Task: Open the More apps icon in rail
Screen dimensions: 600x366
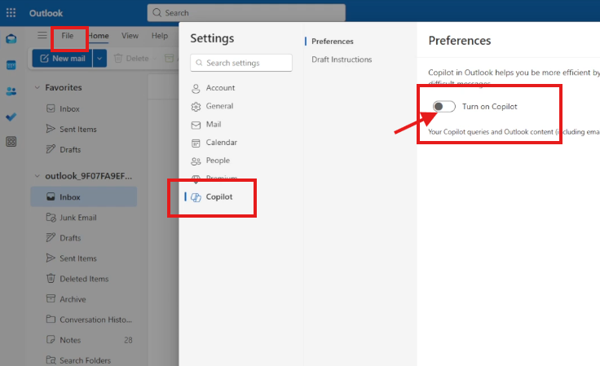Action: click(x=11, y=142)
